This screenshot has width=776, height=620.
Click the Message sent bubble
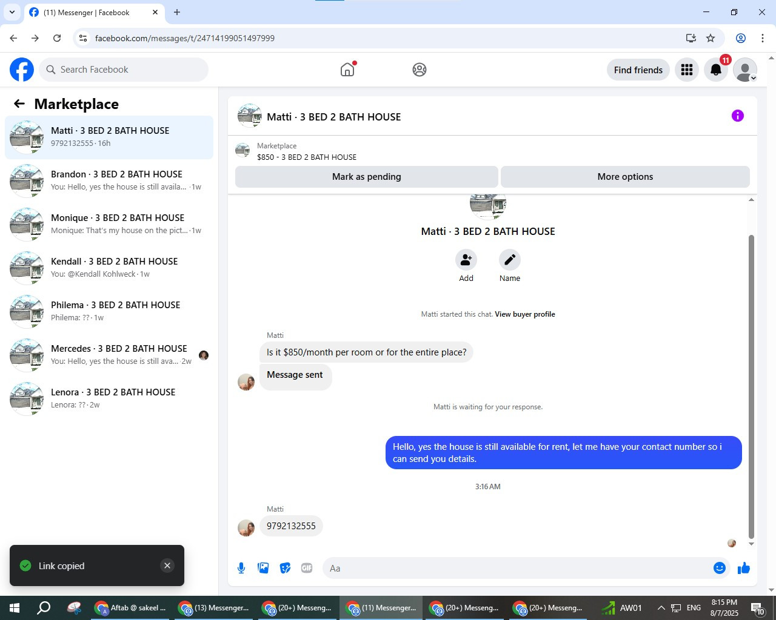(295, 375)
